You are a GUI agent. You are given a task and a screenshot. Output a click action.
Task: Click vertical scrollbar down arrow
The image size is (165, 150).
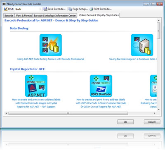tap(158, 110)
